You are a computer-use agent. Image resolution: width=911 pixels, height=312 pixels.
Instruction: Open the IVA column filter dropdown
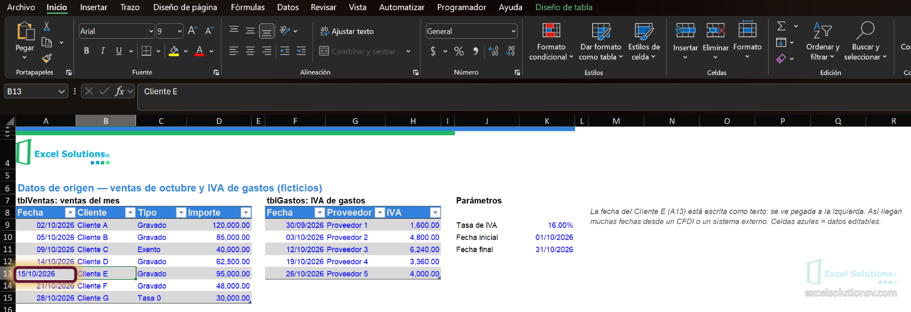coord(435,213)
